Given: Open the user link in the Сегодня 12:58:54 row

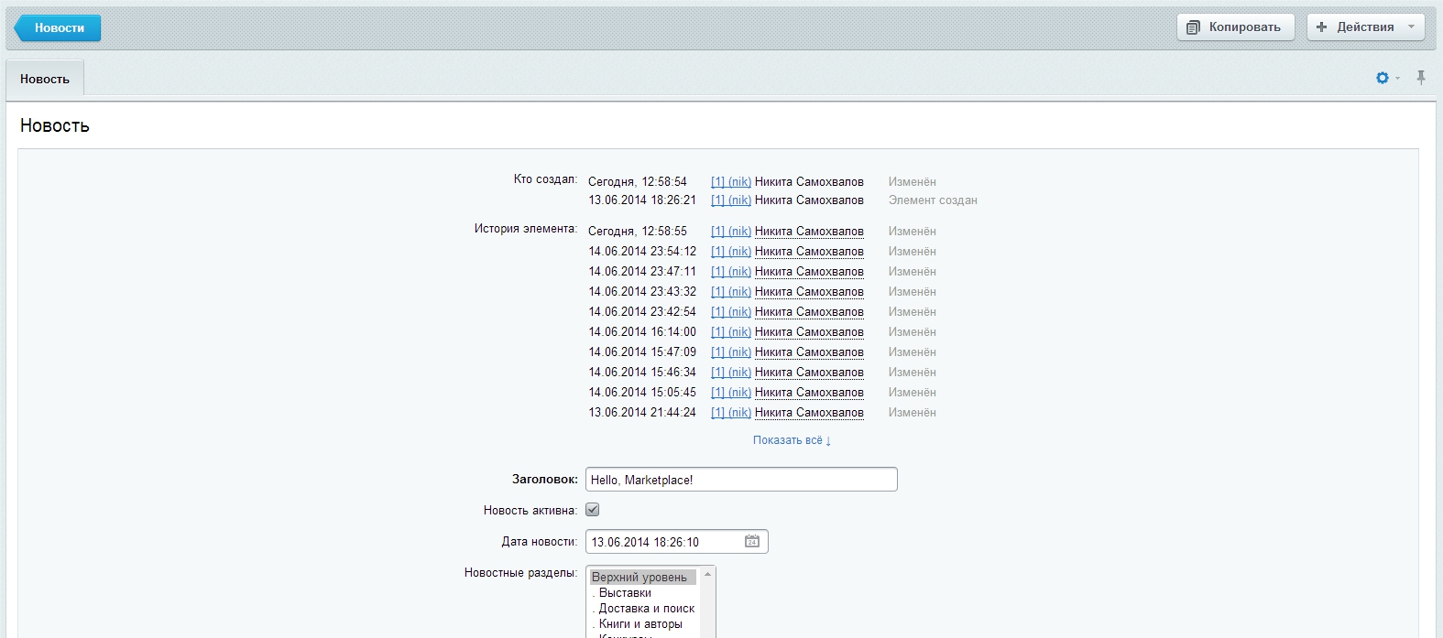Looking at the screenshot, I should point(730,182).
